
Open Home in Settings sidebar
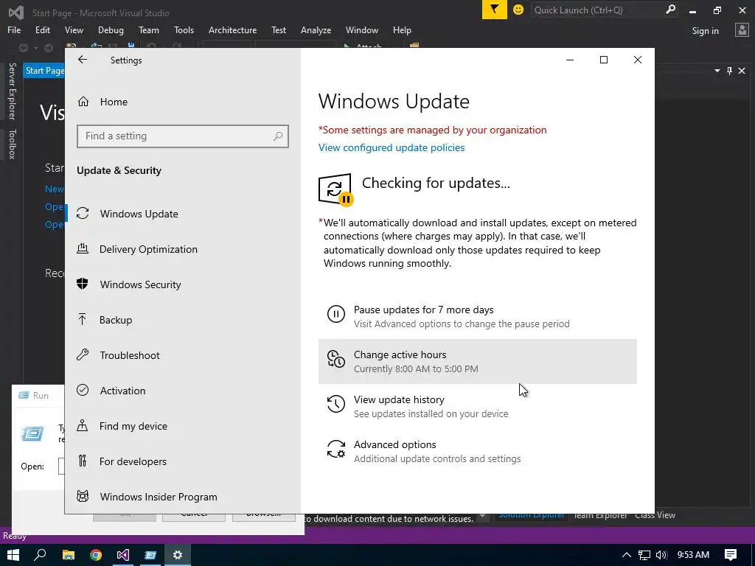coord(114,102)
